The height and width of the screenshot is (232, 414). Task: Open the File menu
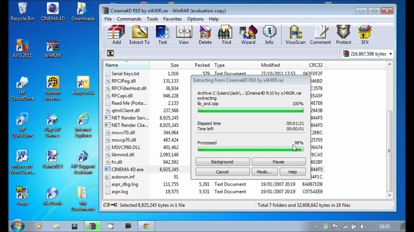[x=108, y=19]
